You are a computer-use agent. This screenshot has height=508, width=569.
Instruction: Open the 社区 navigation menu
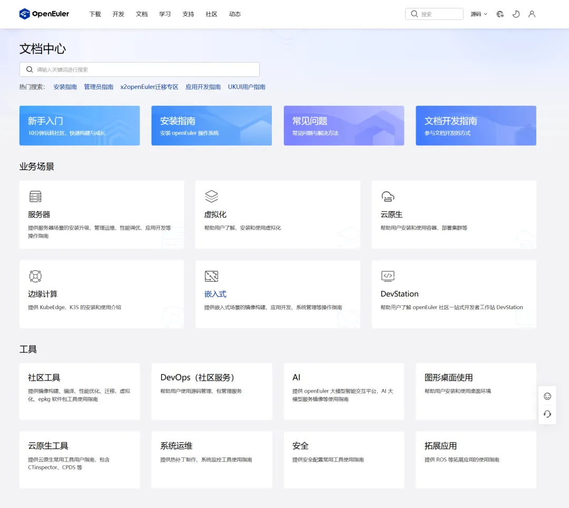211,14
